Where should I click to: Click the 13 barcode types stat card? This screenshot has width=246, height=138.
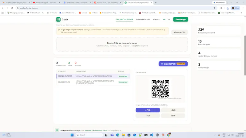click(x=218, y=42)
